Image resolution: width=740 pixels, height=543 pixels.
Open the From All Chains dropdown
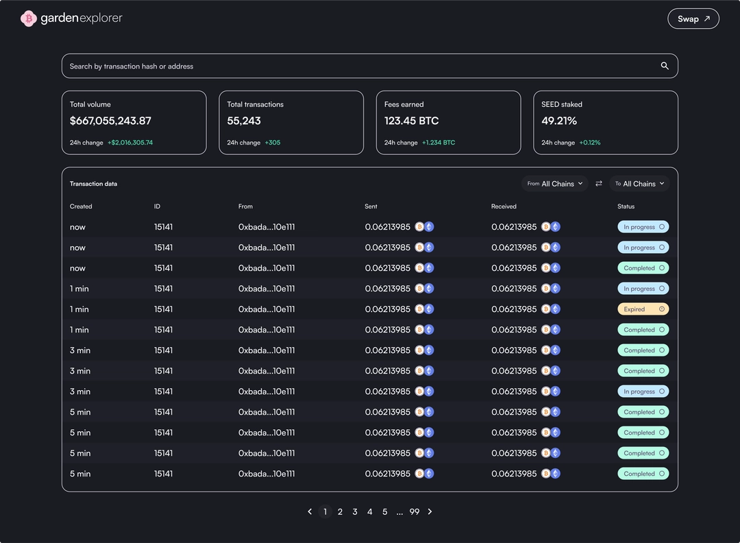pos(554,184)
